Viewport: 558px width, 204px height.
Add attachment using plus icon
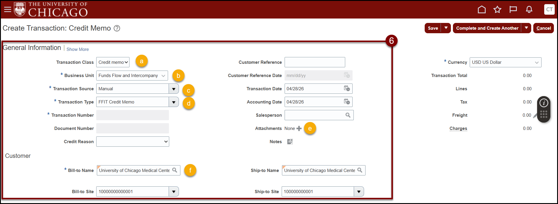[299, 128]
